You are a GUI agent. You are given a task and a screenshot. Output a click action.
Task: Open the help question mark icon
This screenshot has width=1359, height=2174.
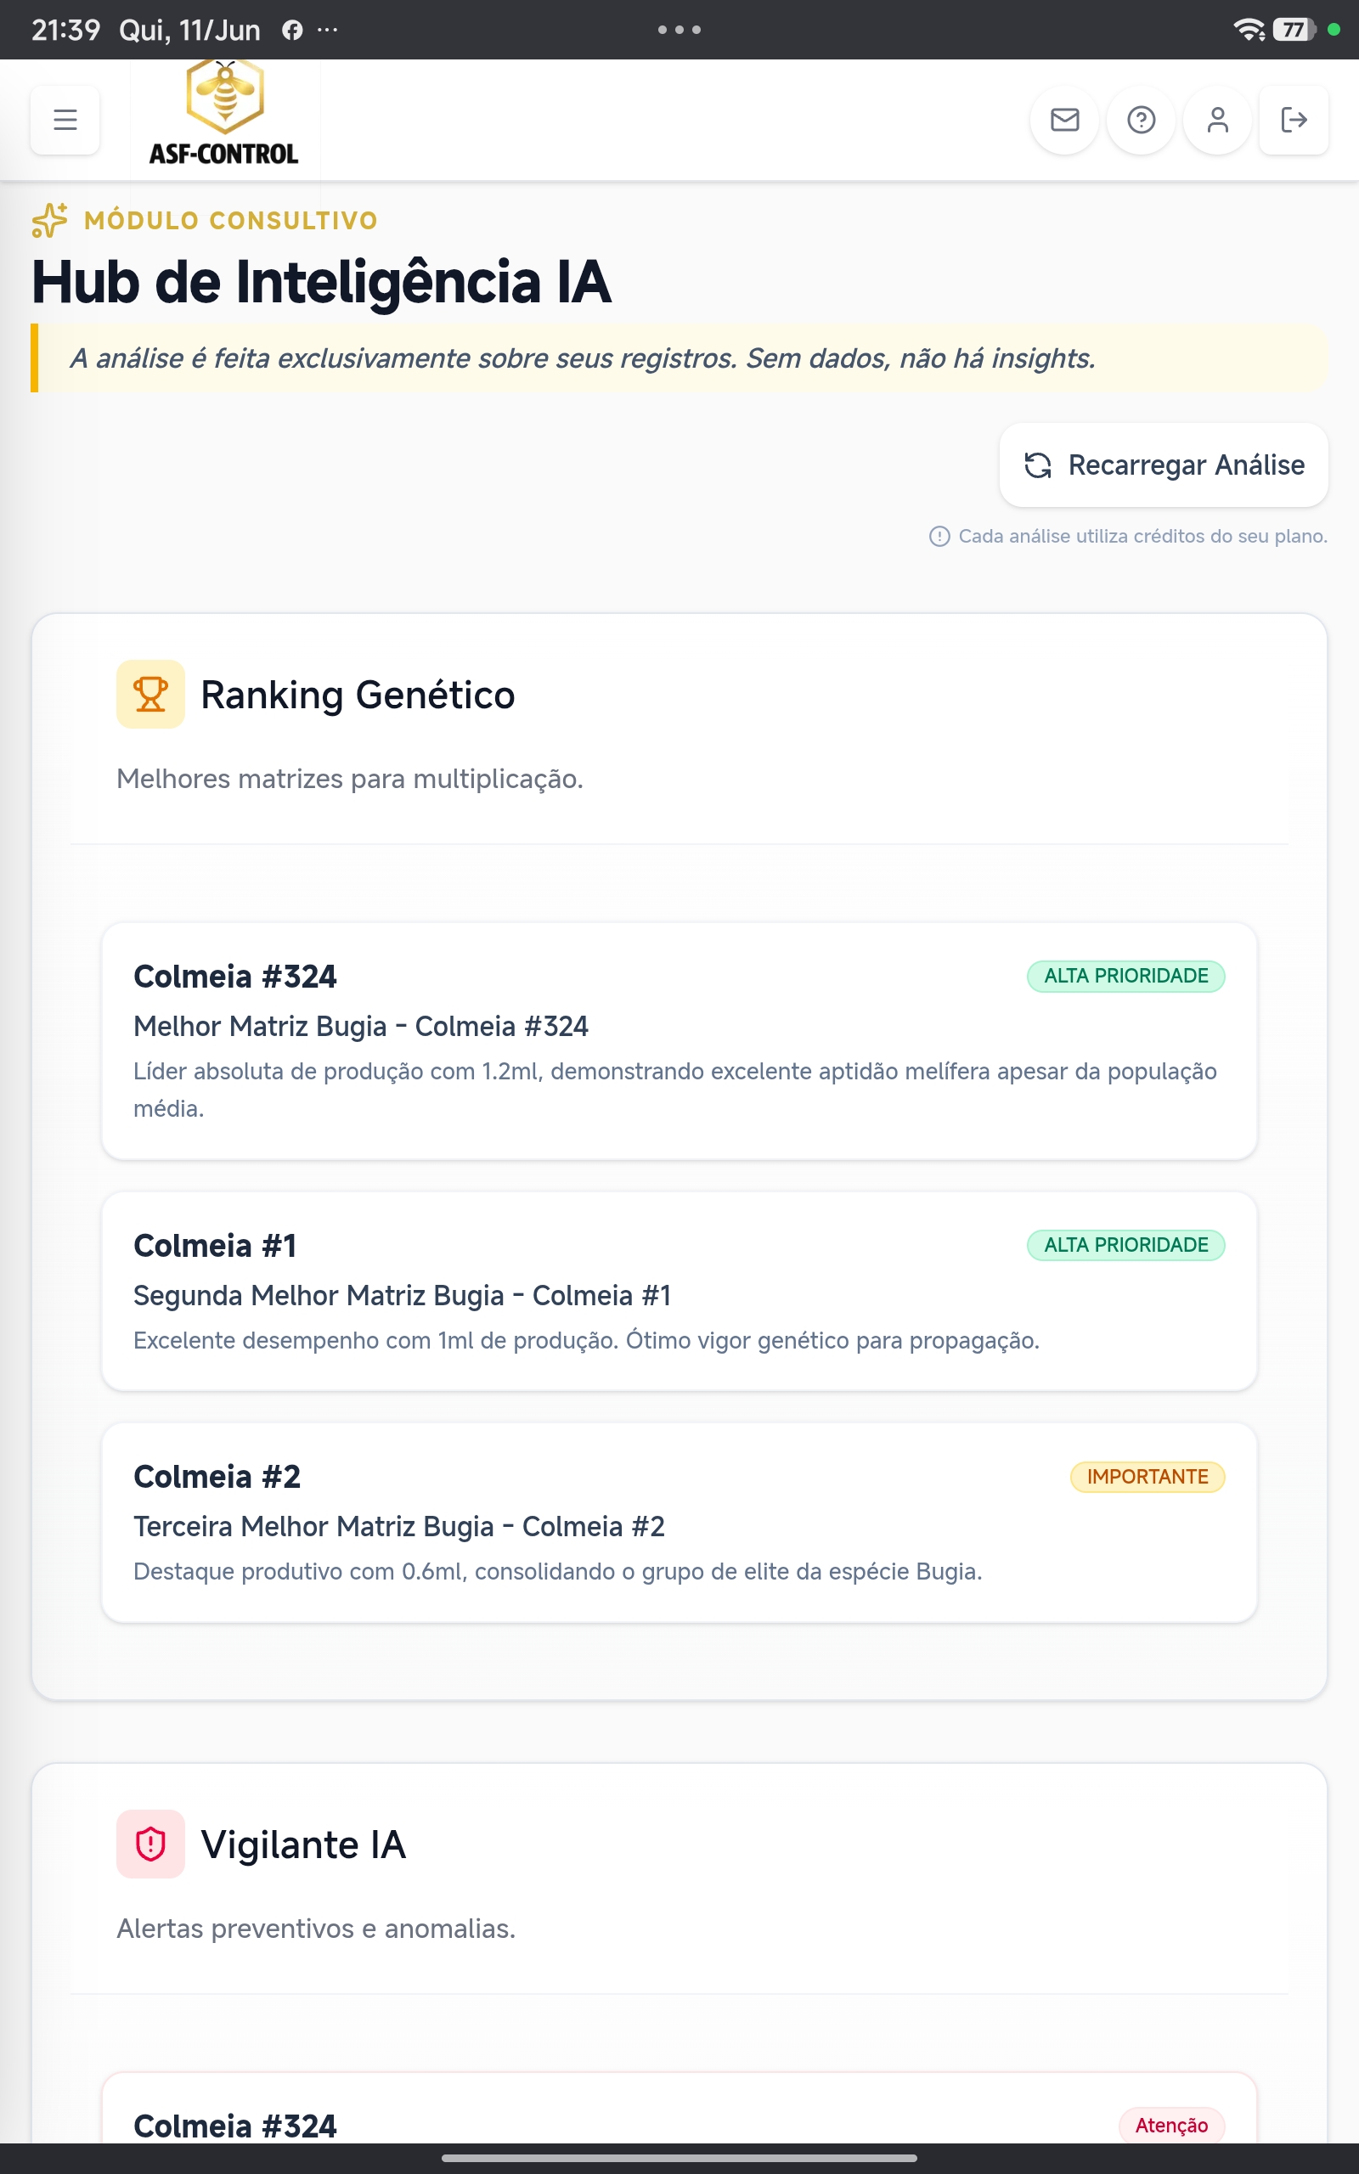pyautogui.click(x=1141, y=120)
